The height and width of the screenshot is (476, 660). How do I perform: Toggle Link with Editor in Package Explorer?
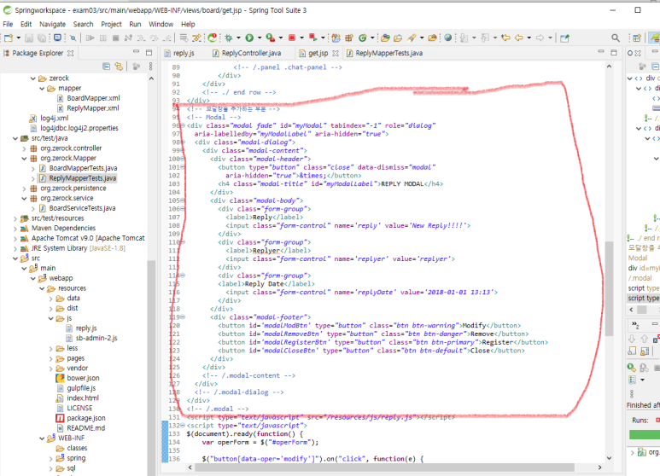(120, 66)
